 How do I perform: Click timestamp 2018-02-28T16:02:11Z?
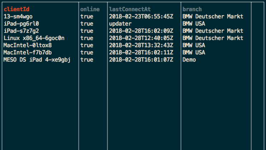coord(141,52)
